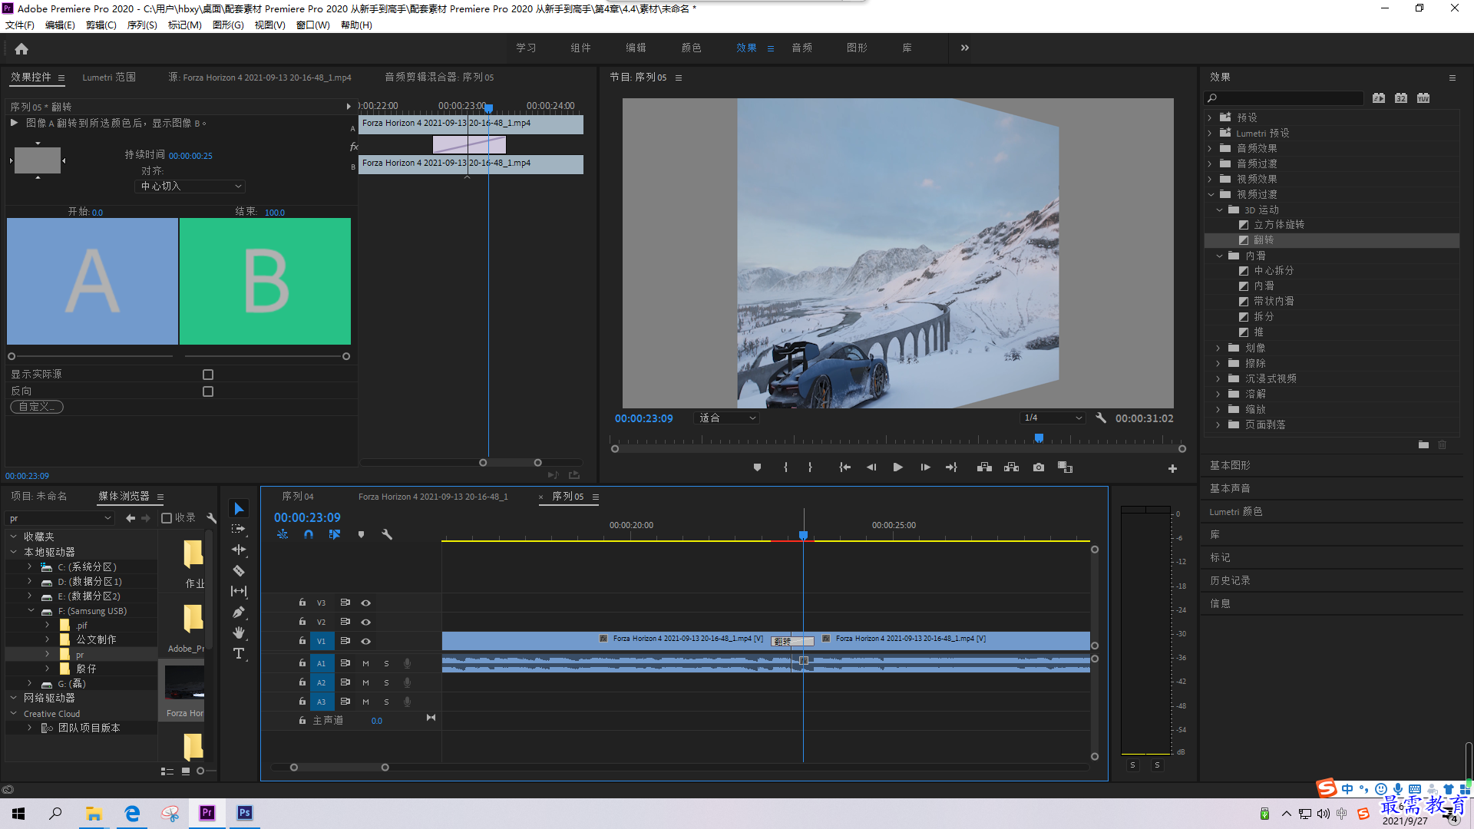The image size is (1474, 829).
Task: Click the Program monitor playhead marker
Action: [1039, 438]
